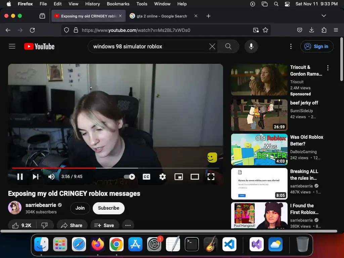Image resolution: width=344 pixels, height=258 pixels.
Task: Seek on the red video progress bar
Action: (x=116, y=168)
